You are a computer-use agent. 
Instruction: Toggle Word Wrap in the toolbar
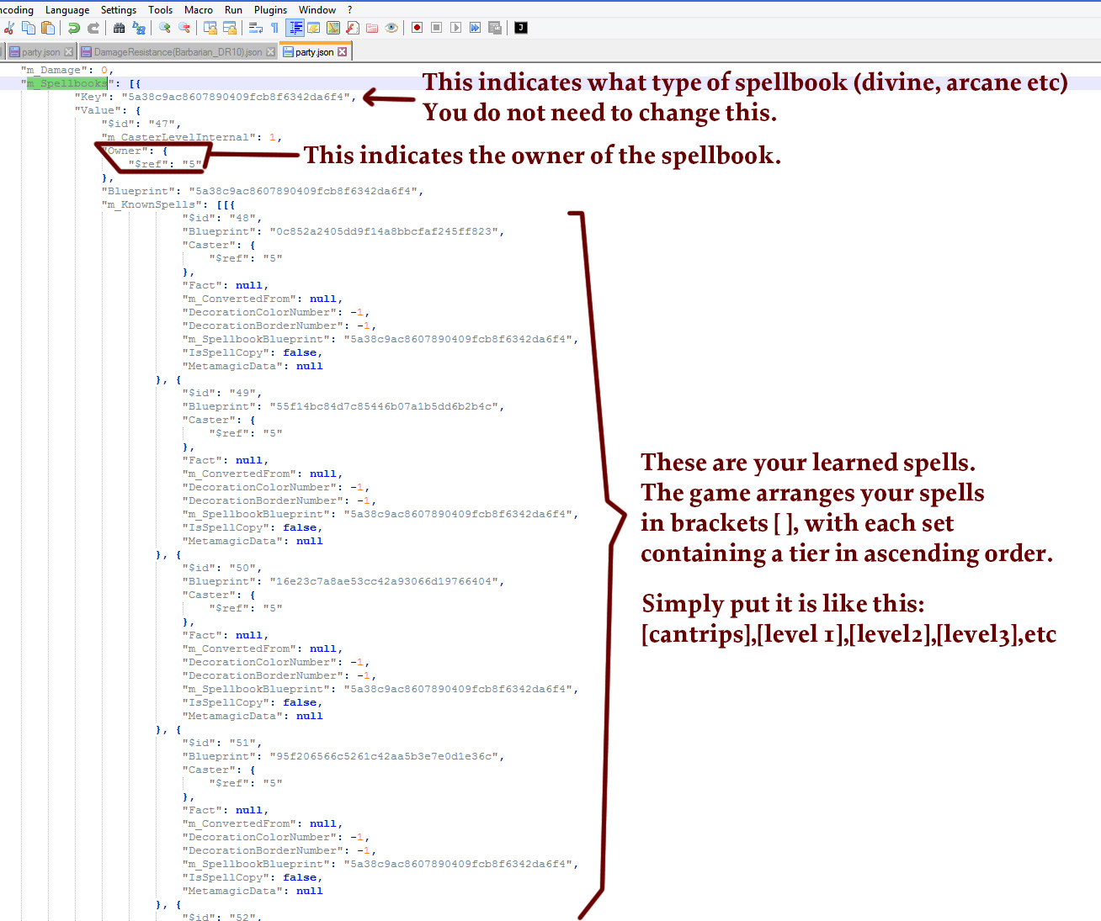(x=256, y=28)
